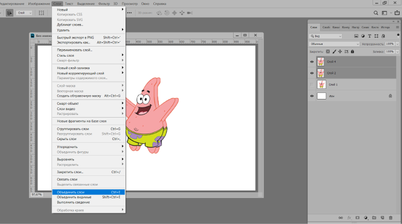402x224 pixels.
Task: Show layer Слой 1 visibility box
Action: click(312, 84)
